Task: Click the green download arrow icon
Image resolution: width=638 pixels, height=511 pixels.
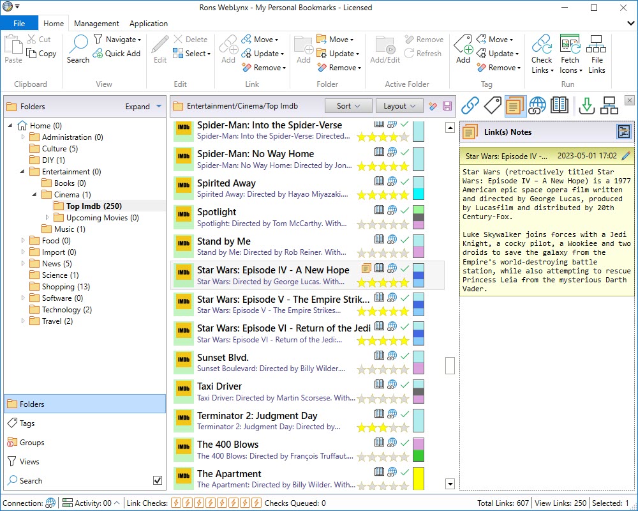Action: point(586,105)
